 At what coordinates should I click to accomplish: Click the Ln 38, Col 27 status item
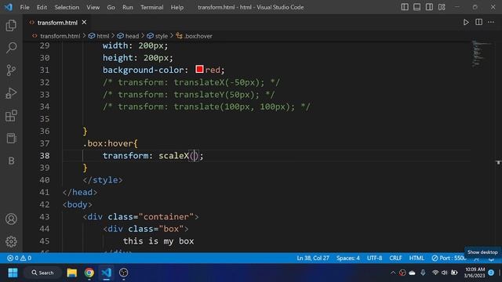[313, 258]
